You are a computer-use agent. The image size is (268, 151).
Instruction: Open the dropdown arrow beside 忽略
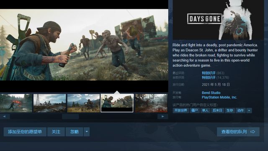(87, 132)
